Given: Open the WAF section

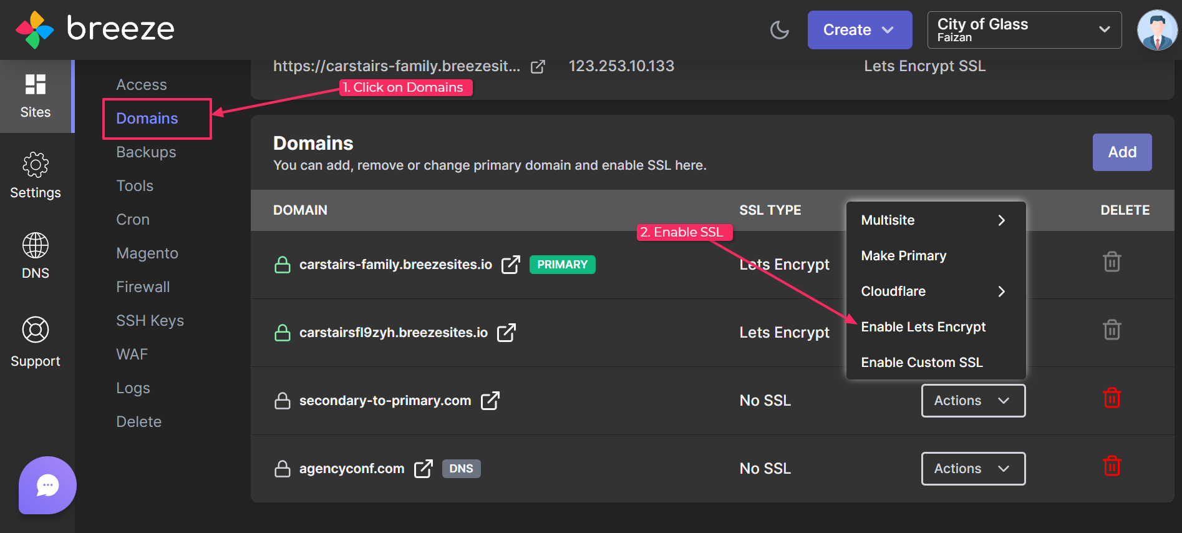Looking at the screenshot, I should point(132,355).
